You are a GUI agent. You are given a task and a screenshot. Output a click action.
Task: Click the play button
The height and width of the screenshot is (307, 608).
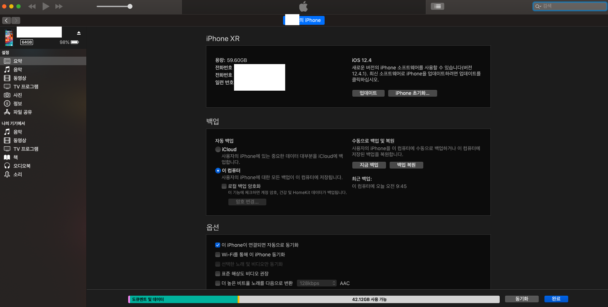pyautogui.click(x=46, y=6)
